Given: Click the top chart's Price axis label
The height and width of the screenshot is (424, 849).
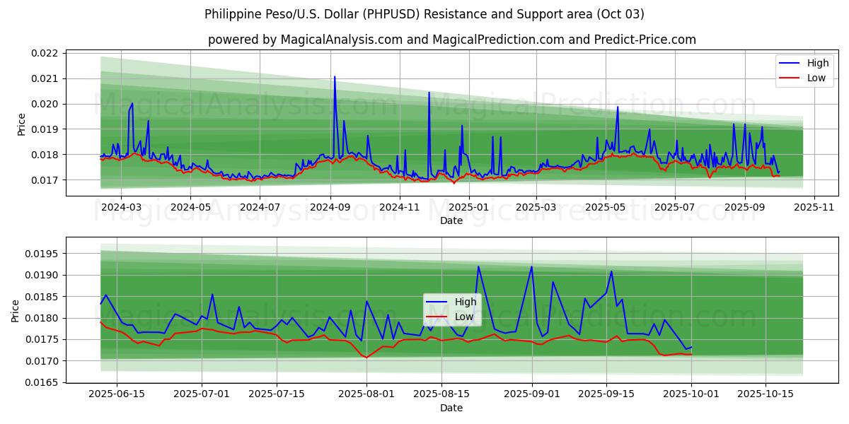Looking at the screenshot, I should tap(21, 124).
